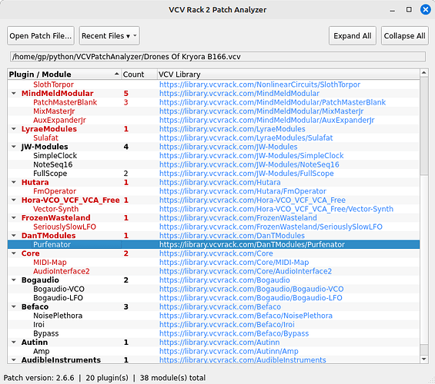The width and height of the screenshot is (435, 384).
Task: Open the Recent Files dropdown
Action: (x=109, y=35)
